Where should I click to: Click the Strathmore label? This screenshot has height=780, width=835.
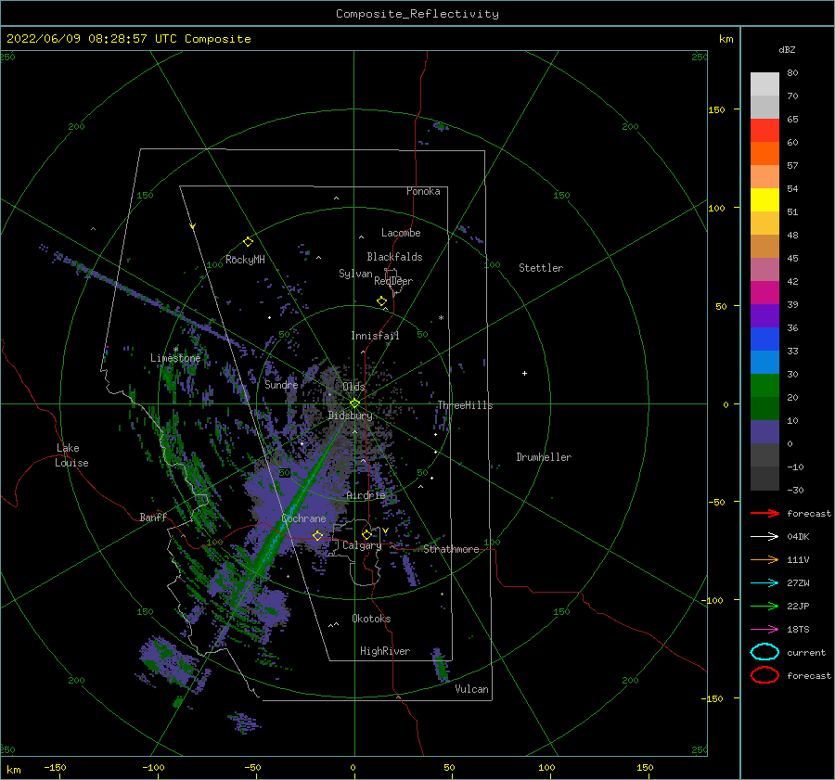(x=452, y=549)
